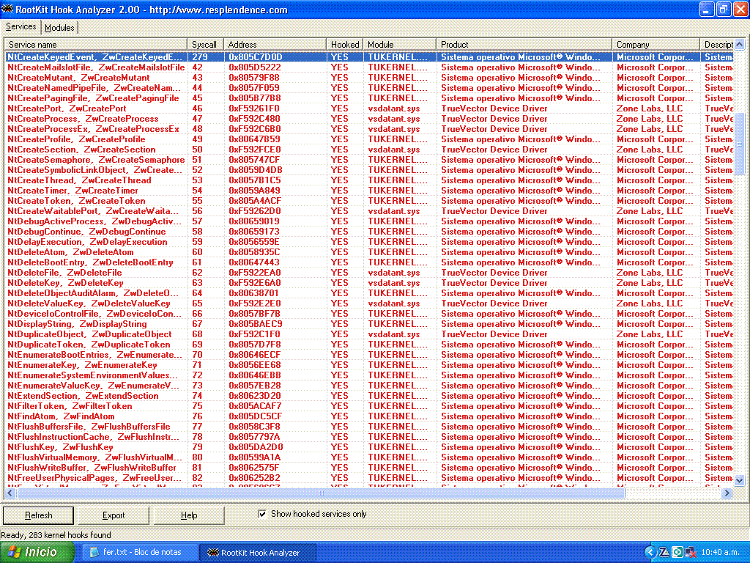Select RootKit Hook Analyzer taskbar button

257,553
